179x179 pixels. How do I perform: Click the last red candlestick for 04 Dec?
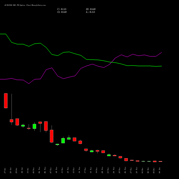pos(160,161)
